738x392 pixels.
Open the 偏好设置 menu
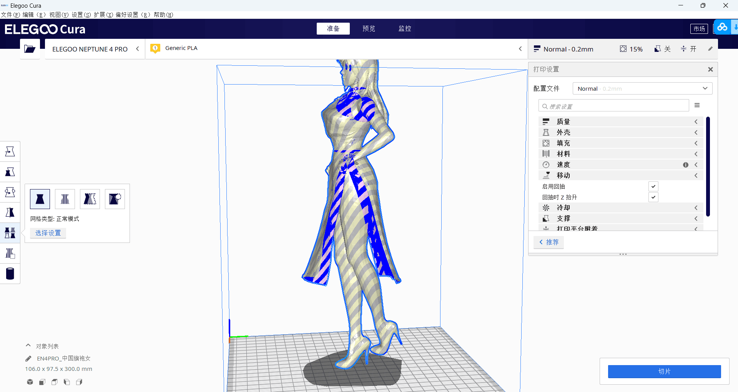coord(133,15)
